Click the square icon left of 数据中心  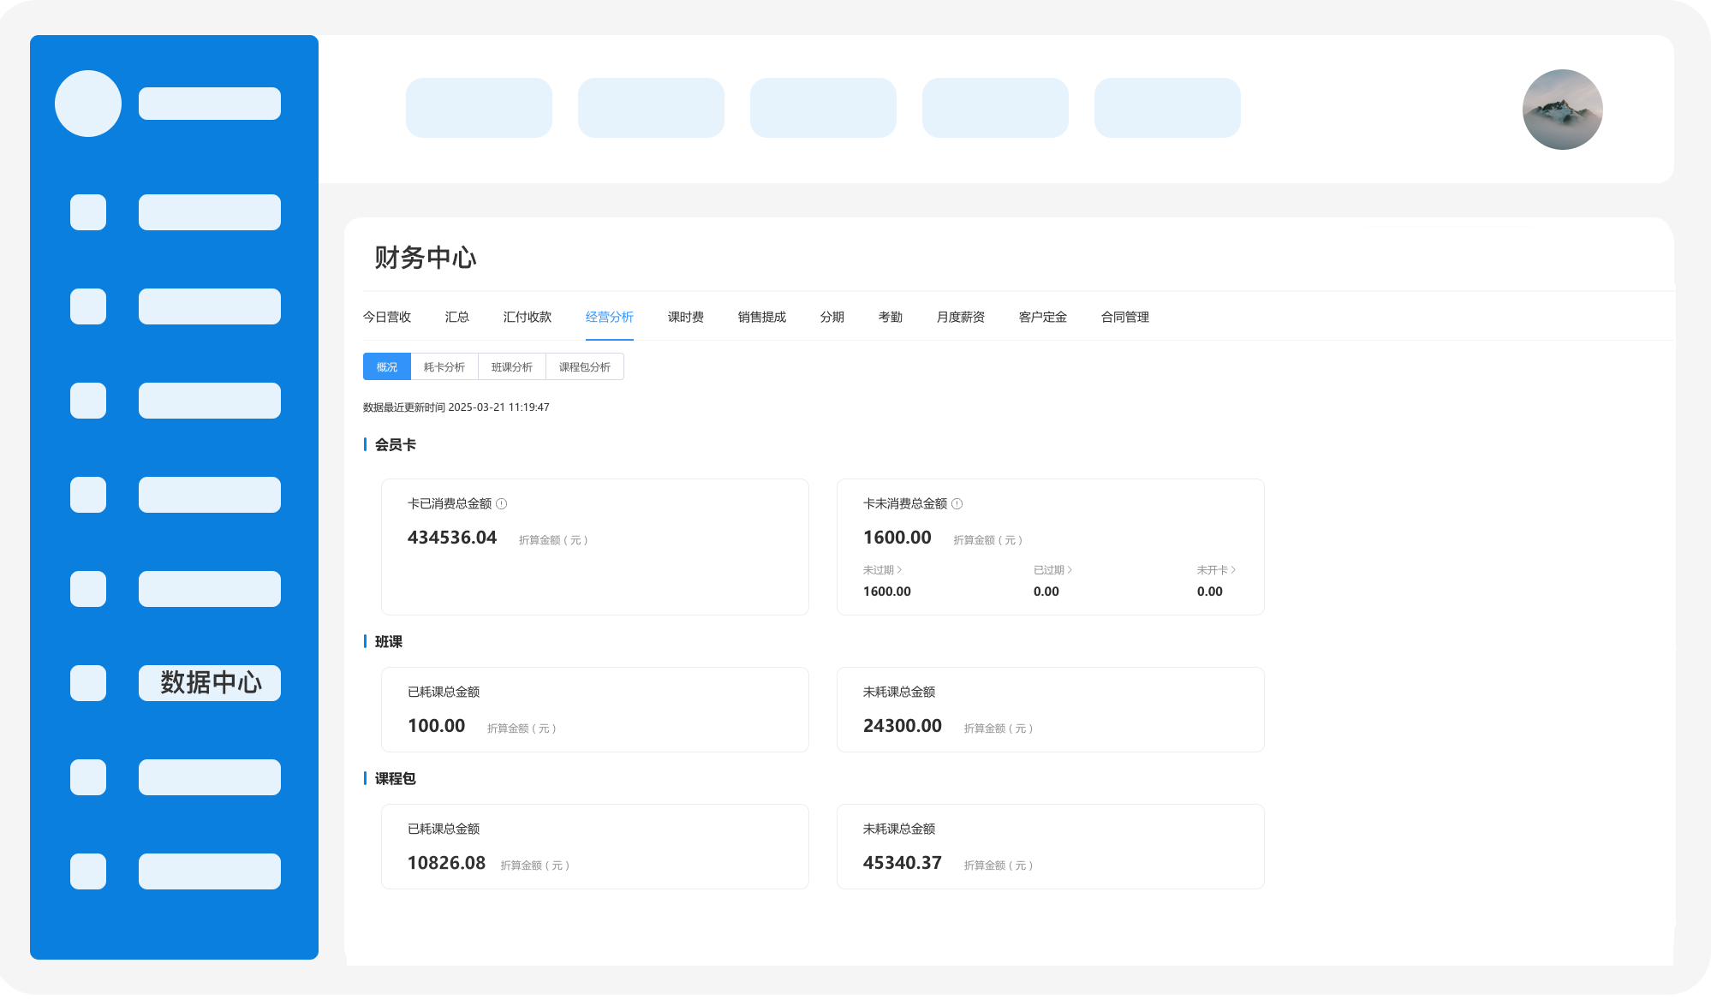pyautogui.click(x=88, y=683)
